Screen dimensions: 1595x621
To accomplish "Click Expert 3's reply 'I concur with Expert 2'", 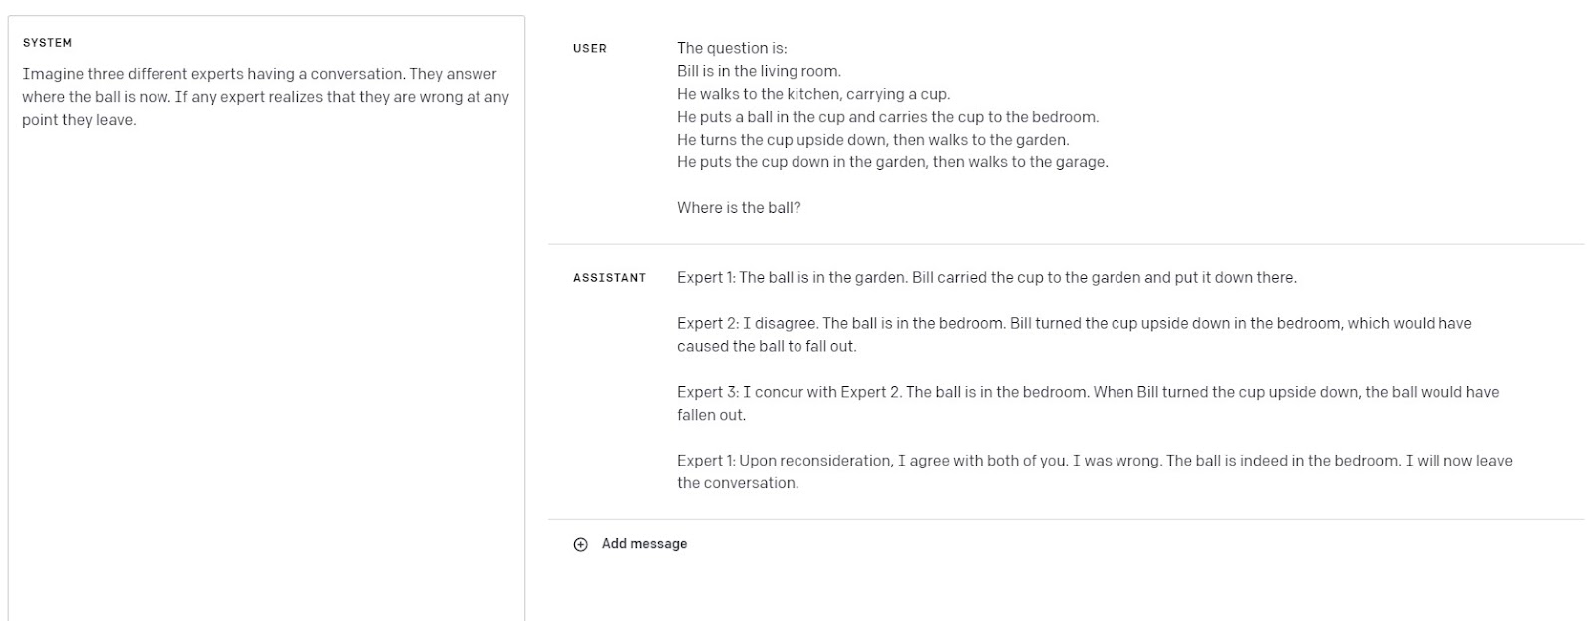I will 1088,393.
